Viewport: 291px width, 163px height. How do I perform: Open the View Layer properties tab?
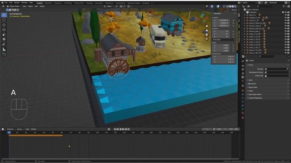pyautogui.click(x=243, y=73)
